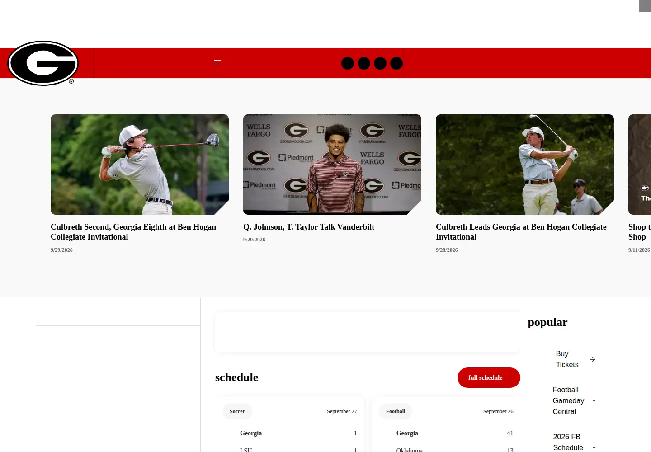This screenshot has width=651, height=452.
Task: Click the Georgia Bulldogs G logo
Action: point(43,63)
